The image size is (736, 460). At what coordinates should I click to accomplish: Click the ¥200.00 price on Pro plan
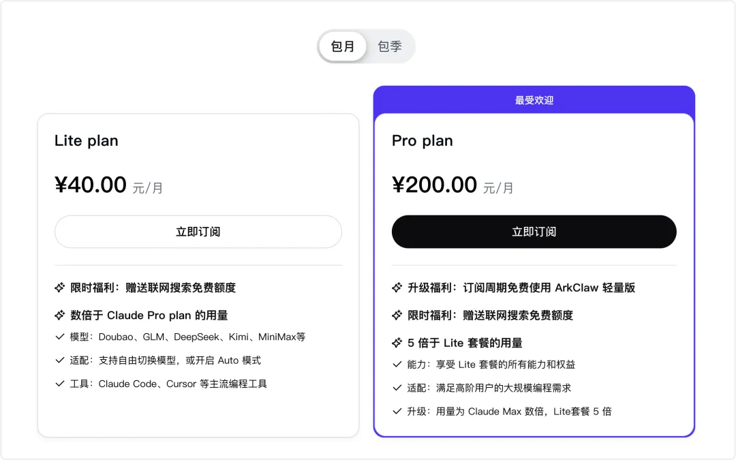click(434, 185)
